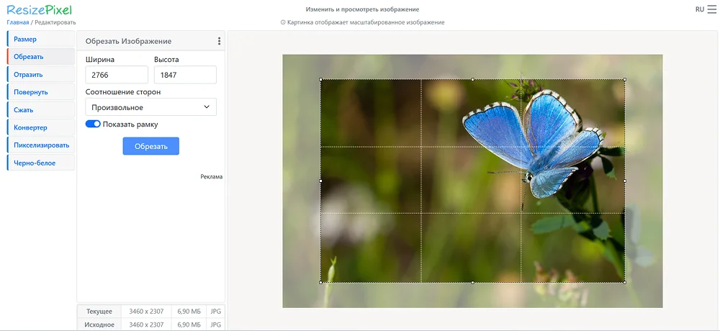Switch to the Сжать tab
The width and height of the screenshot is (720, 331).
pyautogui.click(x=40, y=110)
